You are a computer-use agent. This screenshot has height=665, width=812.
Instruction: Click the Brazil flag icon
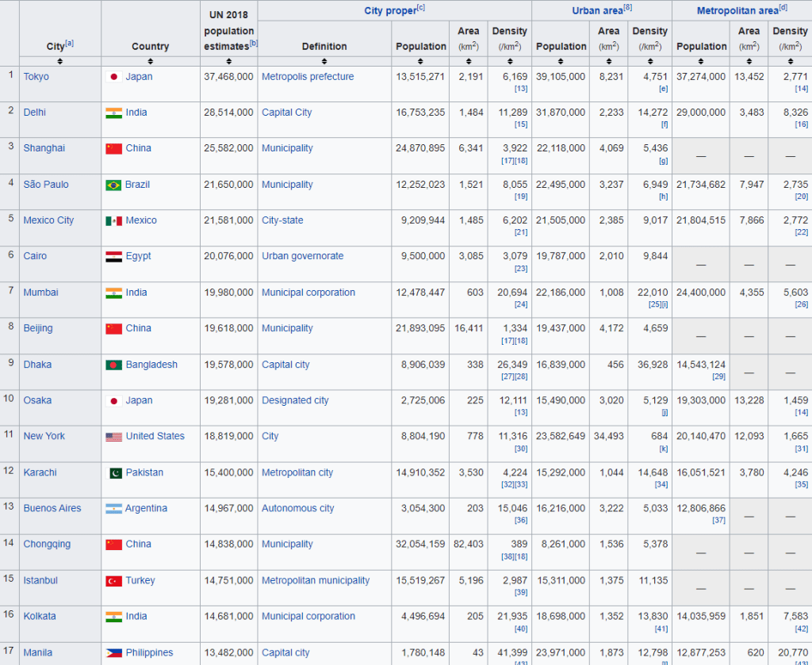pos(113,185)
